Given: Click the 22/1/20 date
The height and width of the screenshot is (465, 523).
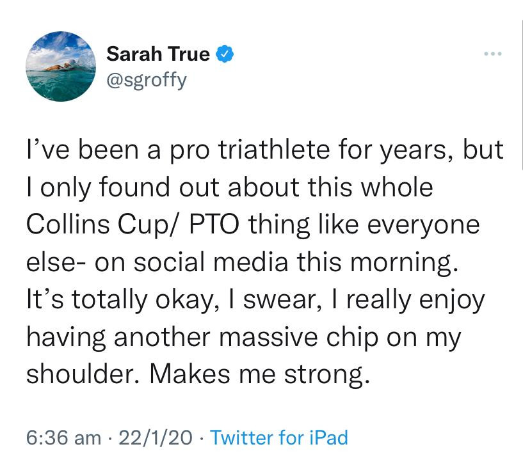Looking at the screenshot, I should 156,437.
